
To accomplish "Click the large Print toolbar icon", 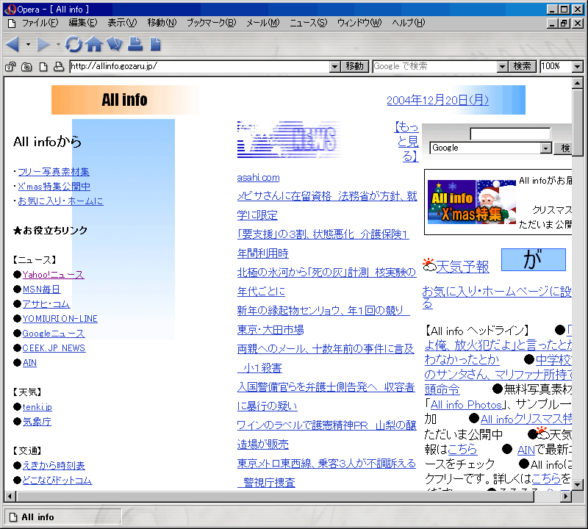I will [135, 44].
